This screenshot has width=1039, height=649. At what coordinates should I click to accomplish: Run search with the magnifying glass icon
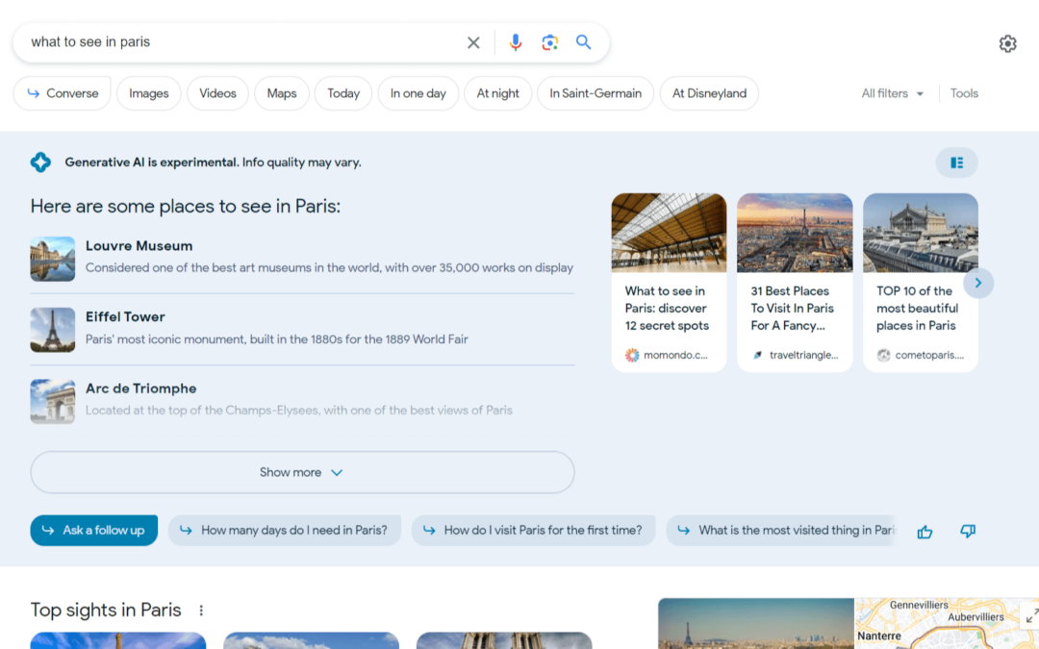pos(583,42)
